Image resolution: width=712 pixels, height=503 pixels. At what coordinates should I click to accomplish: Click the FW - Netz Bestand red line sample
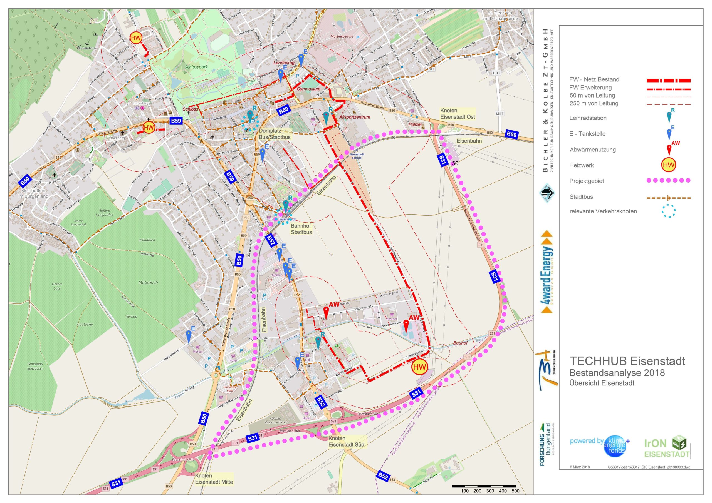pos(668,81)
